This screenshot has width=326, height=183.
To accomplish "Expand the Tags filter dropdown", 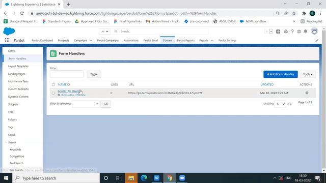I will pos(94,74).
